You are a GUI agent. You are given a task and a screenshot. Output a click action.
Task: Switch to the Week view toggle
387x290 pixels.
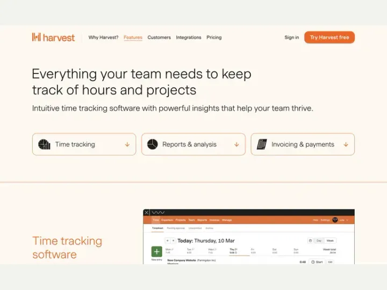tap(330, 241)
